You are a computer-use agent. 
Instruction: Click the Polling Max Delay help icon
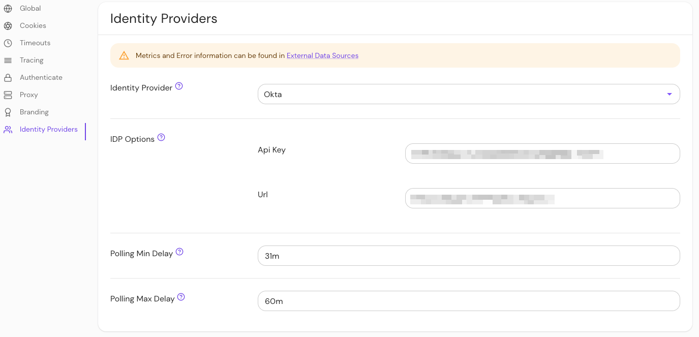(x=181, y=296)
